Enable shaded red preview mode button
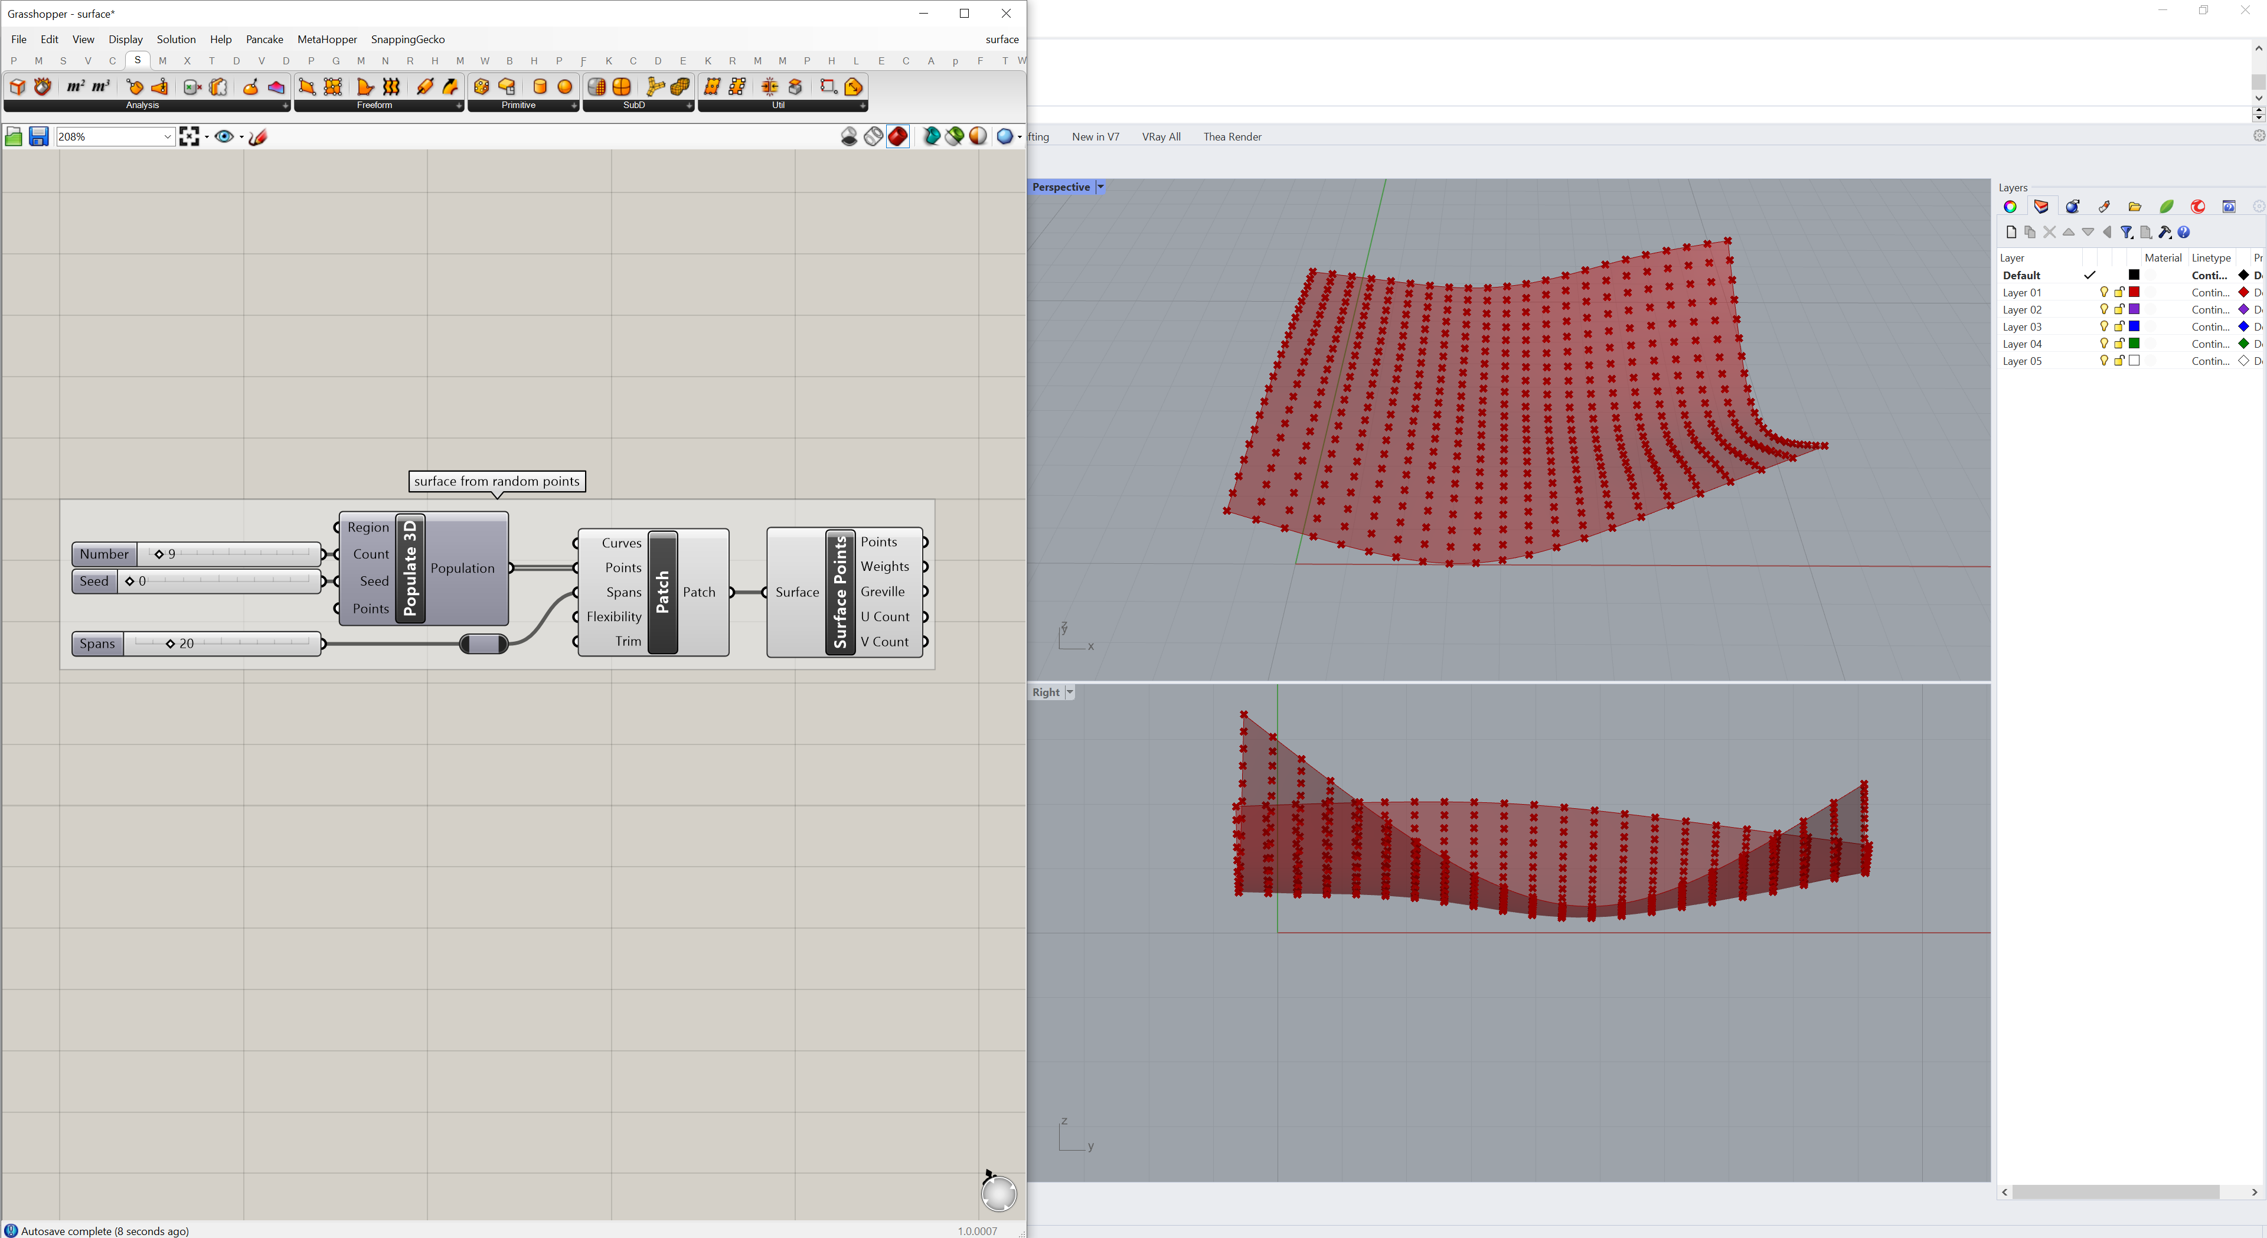2267x1238 pixels. click(897, 136)
